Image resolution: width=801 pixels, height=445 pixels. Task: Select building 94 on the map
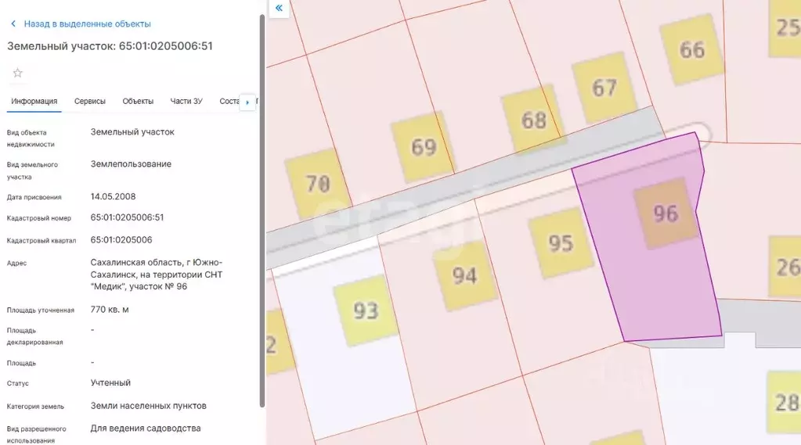[x=465, y=275]
